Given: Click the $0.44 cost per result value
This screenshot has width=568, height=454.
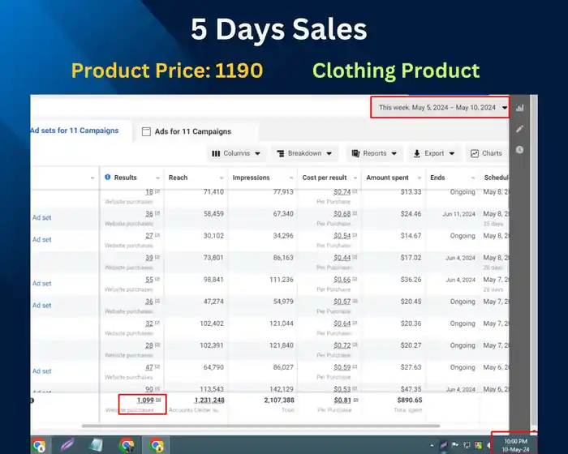Looking at the screenshot, I should pos(342,258).
